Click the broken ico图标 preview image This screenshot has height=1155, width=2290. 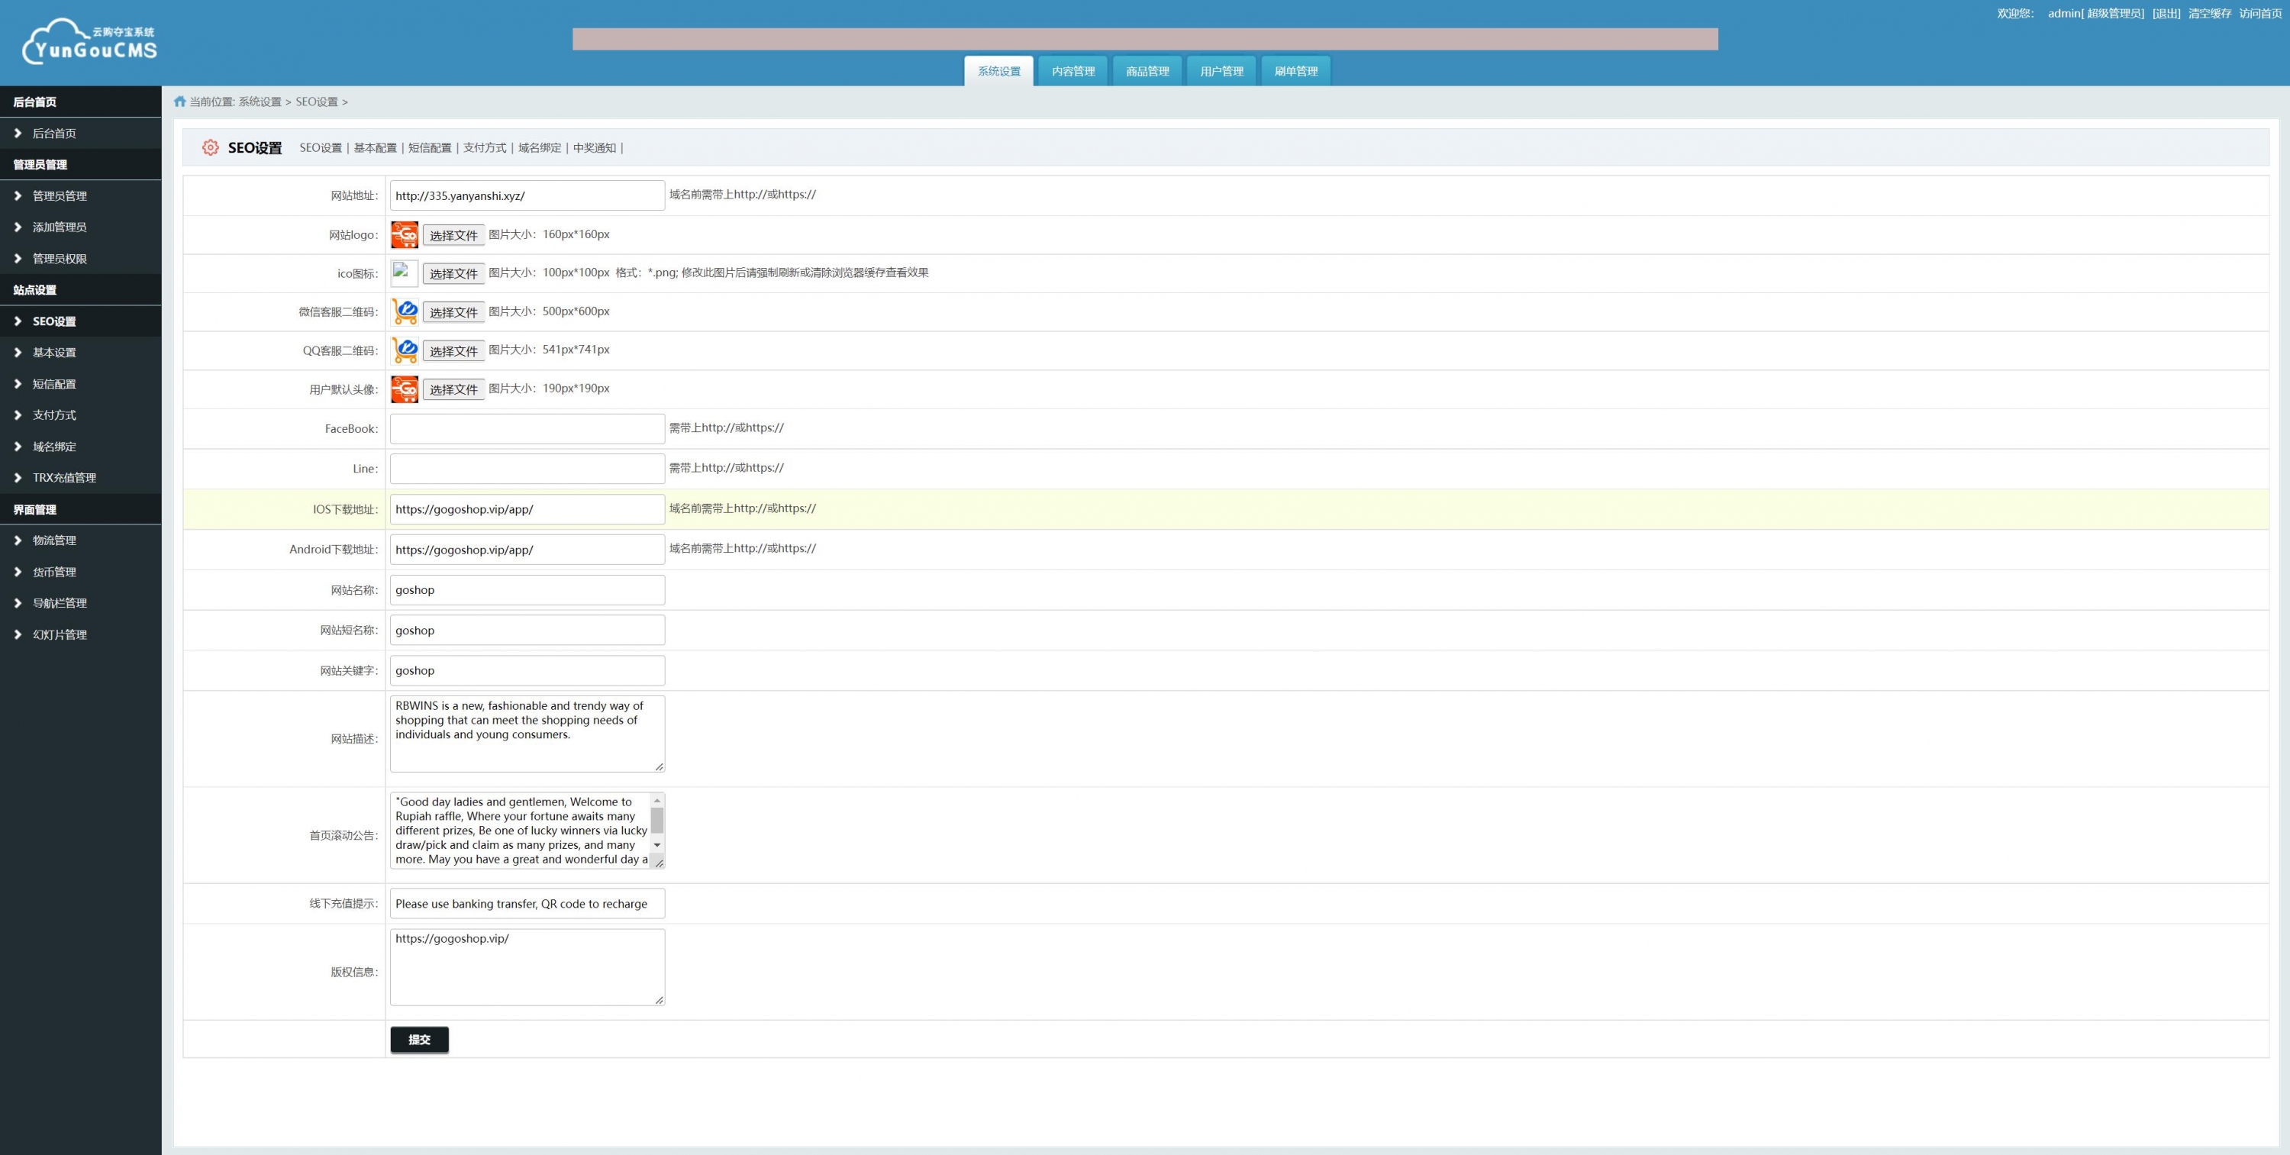(x=405, y=273)
